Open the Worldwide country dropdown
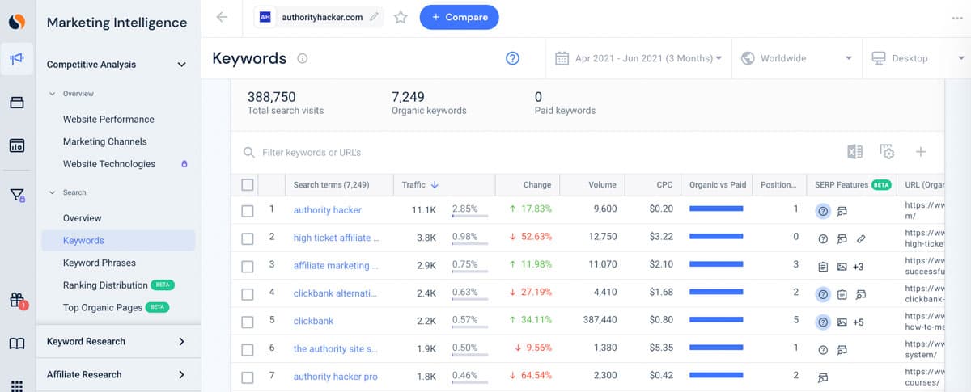Image resolution: width=971 pixels, height=392 pixels. click(x=796, y=58)
